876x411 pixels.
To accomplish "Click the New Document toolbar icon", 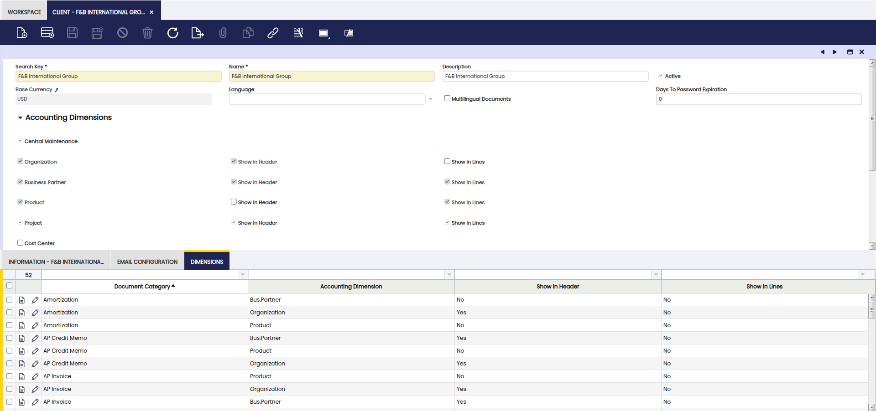I will pos(21,33).
